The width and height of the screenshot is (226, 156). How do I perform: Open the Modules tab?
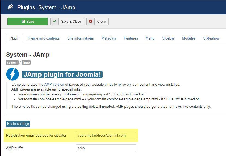189,38
